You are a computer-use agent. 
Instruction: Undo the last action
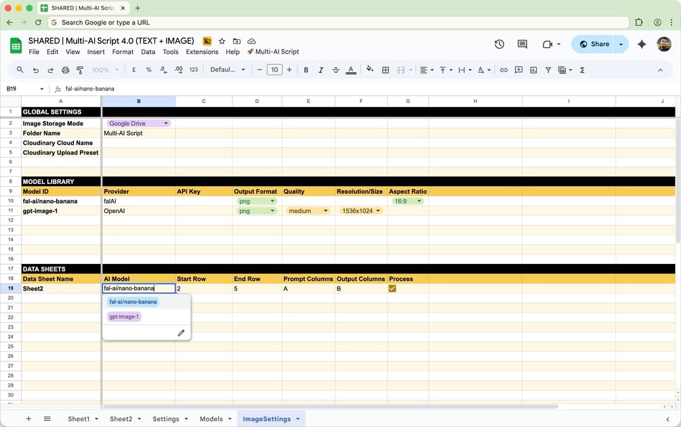[36, 70]
